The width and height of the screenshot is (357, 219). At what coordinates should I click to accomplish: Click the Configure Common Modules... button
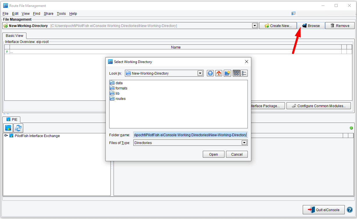point(319,106)
